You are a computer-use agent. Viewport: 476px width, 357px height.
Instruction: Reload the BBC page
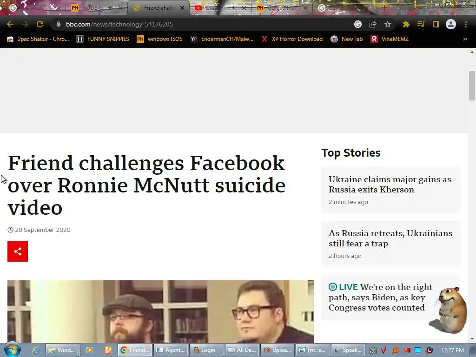(x=40, y=24)
